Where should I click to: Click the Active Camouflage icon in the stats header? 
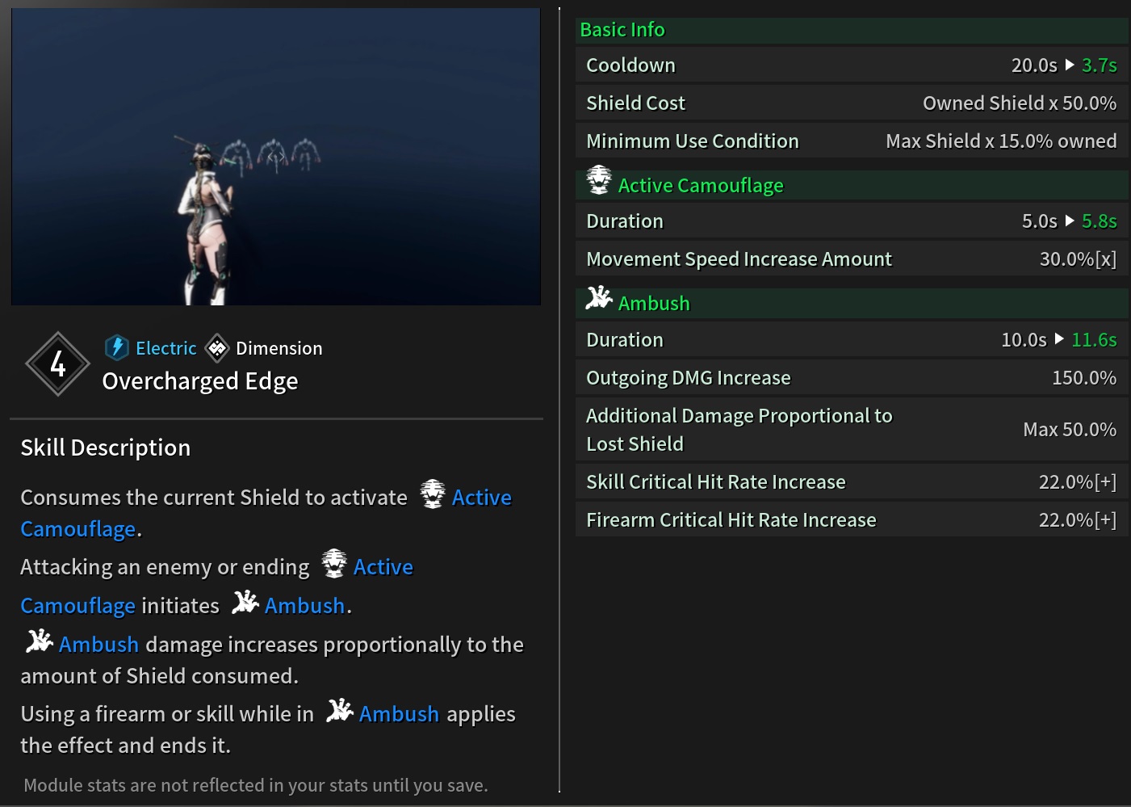click(x=599, y=180)
